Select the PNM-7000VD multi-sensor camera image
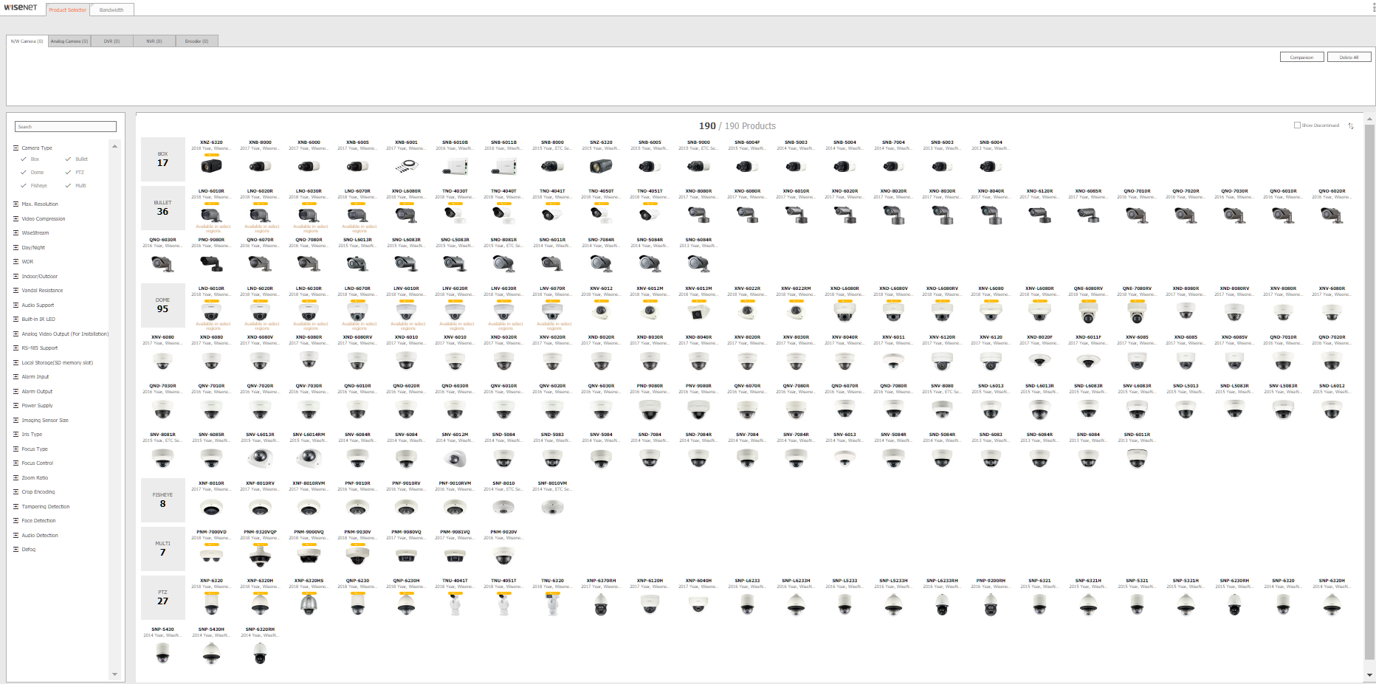This screenshot has width=1376, height=684. click(211, 556)
